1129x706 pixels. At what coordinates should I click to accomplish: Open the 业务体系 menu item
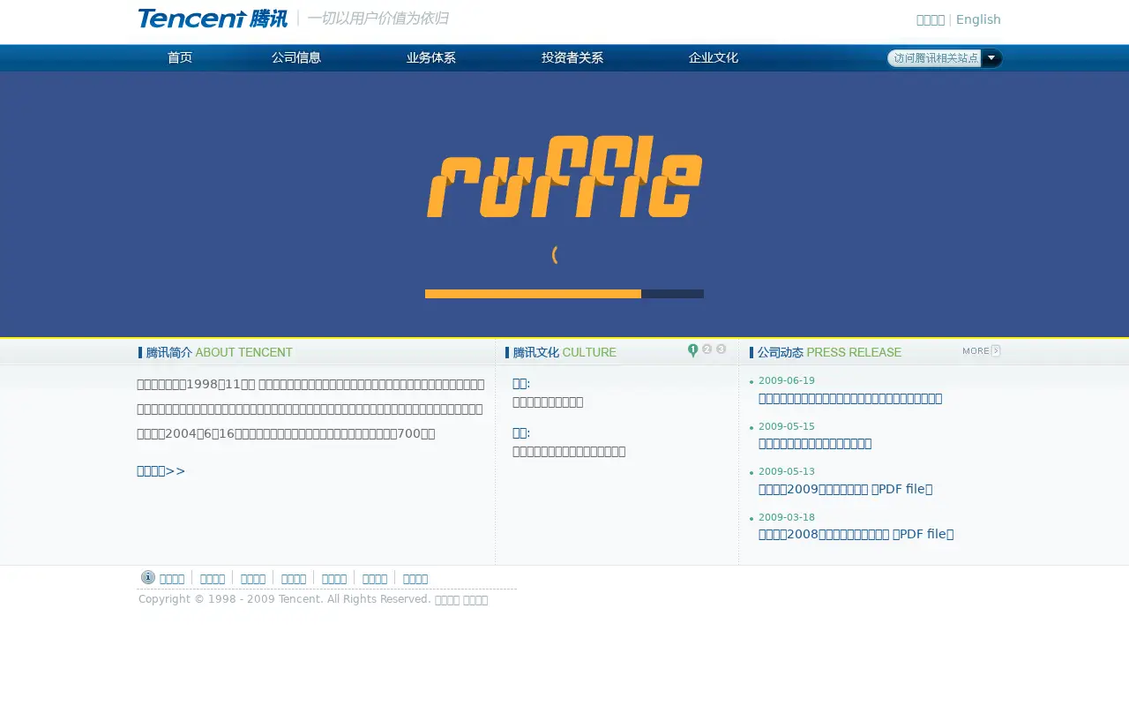431,57
